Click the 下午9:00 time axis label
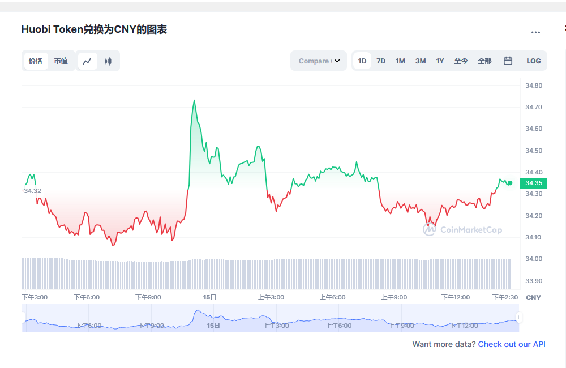Image resolution: width=566 pixels, height=368 pixels. 148,297
